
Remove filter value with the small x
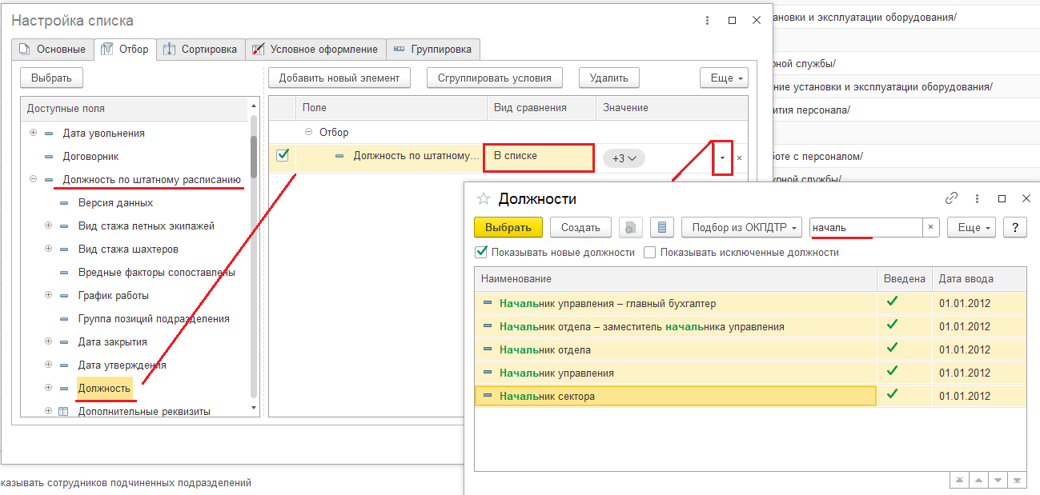coord(739,158)
